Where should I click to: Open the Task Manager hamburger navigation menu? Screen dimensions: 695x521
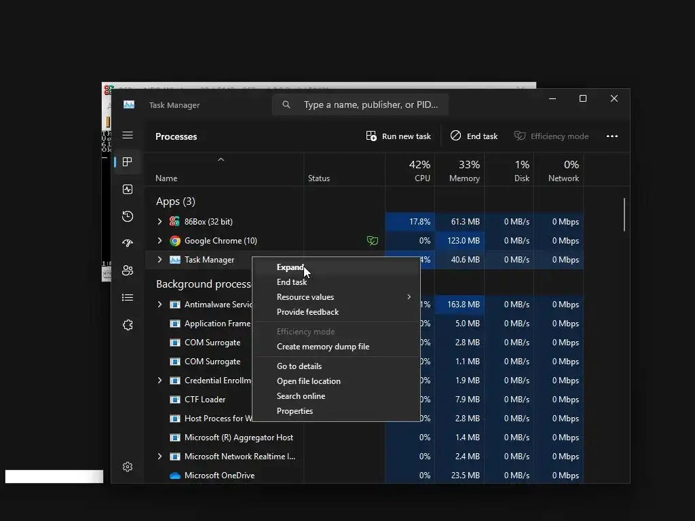[x=128, y=135]
